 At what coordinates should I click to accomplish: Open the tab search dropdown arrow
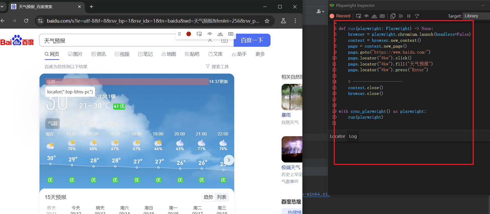tap(2, 7)
